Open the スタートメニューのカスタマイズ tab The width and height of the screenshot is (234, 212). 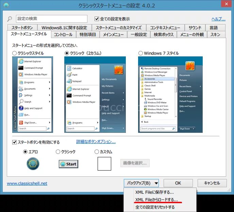(119, 28)
